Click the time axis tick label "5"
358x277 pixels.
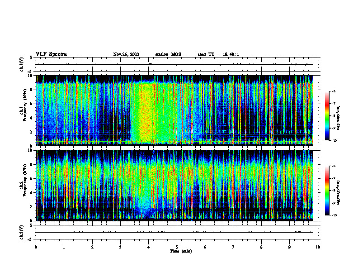click(177, 247)
